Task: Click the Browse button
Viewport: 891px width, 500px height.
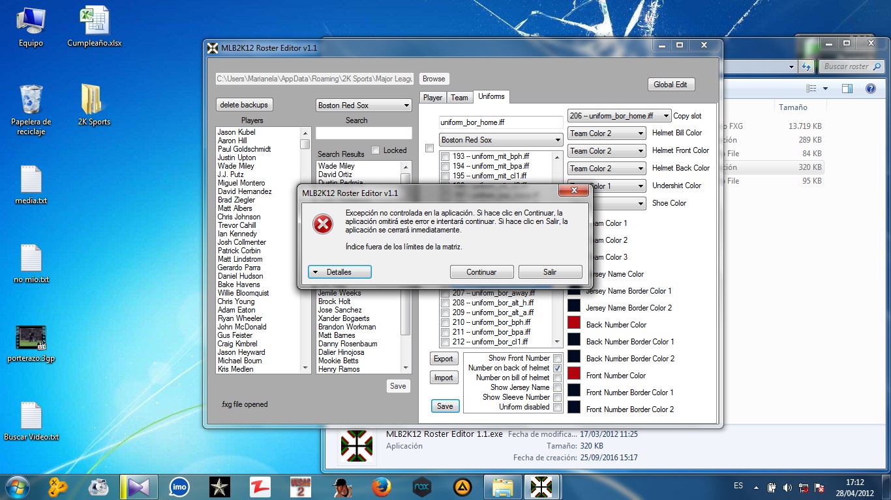Action: [434, 79]
